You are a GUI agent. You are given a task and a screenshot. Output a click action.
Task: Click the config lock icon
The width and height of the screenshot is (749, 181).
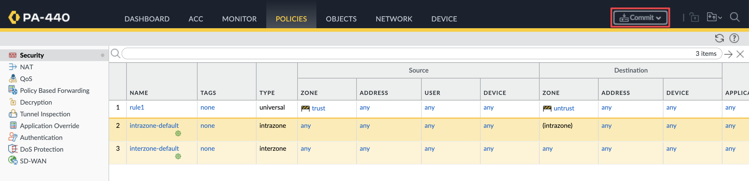pos(694,17)
